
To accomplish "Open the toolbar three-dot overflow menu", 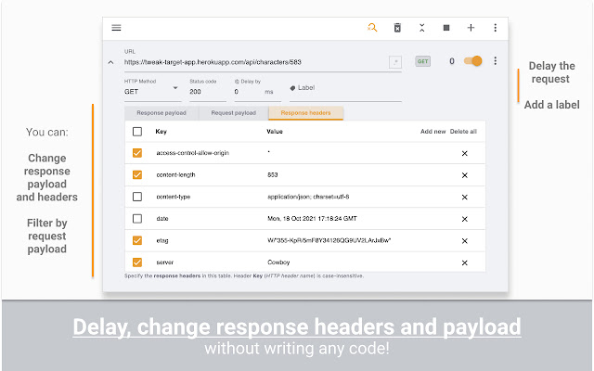I will point(495,28).
